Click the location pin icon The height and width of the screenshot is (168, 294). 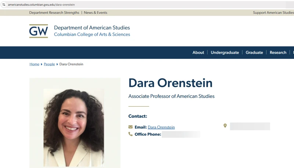(225, 126)
